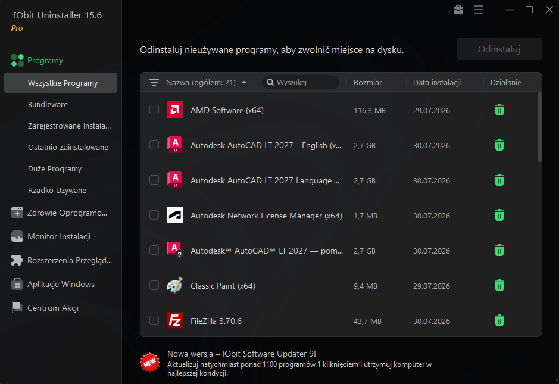This screenshot has height=384, width=559.
Task: Click the Zdrowie Oprogramowania icon
Action: click(x=17, y=213)
